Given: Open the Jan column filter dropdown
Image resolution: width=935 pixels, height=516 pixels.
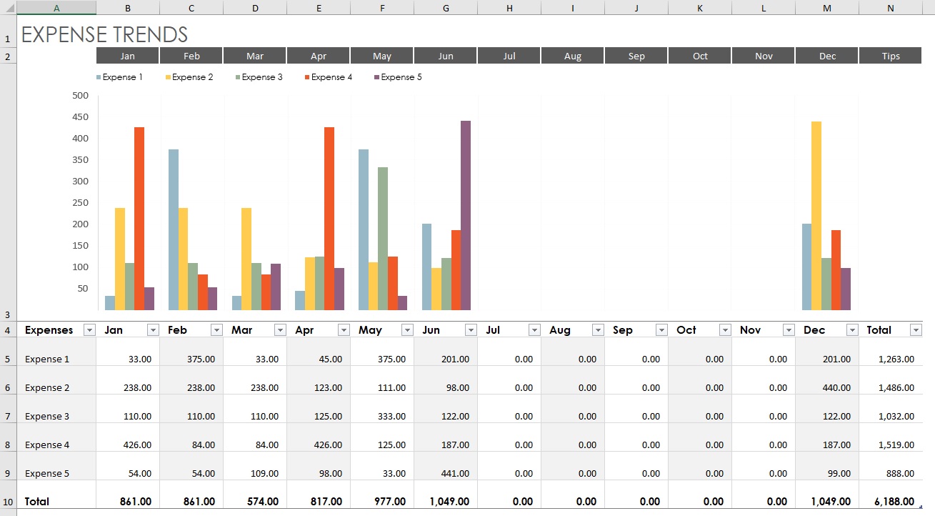Looking at the screenshot, I should pyautogui.click(x=153, y=330).
